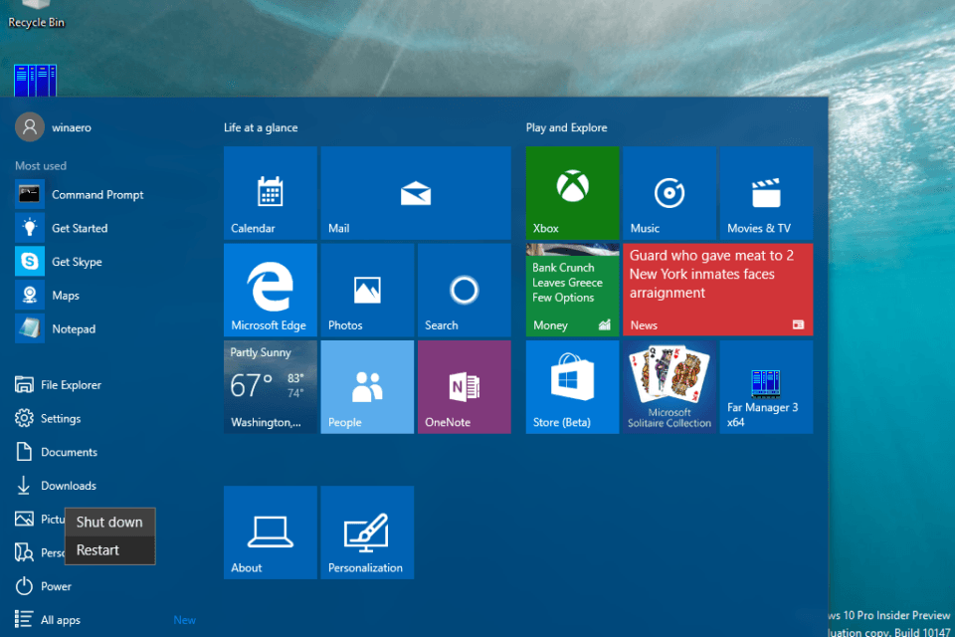Open the Xbox tile
This screenshot has width=955, height=637.
point(572,193)
